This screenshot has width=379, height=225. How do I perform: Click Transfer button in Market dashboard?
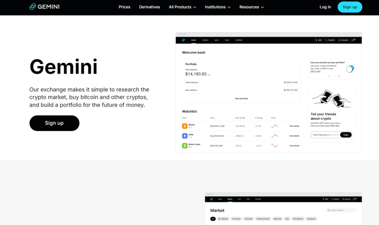[335, 199]
